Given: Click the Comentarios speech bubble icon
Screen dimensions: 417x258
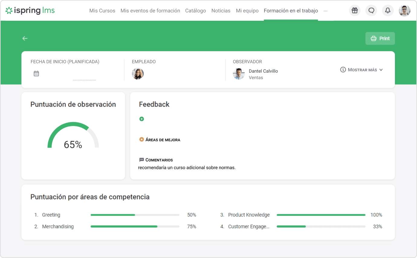Looking at the screenshot, I should (141, 160).
